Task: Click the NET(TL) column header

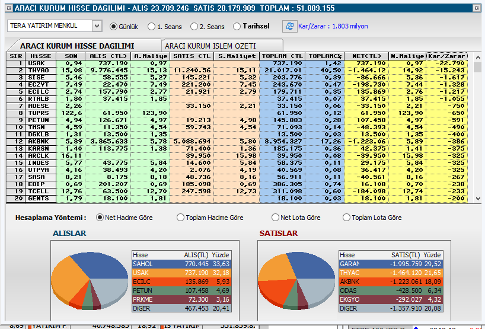Action: click(x=366, y=56)
